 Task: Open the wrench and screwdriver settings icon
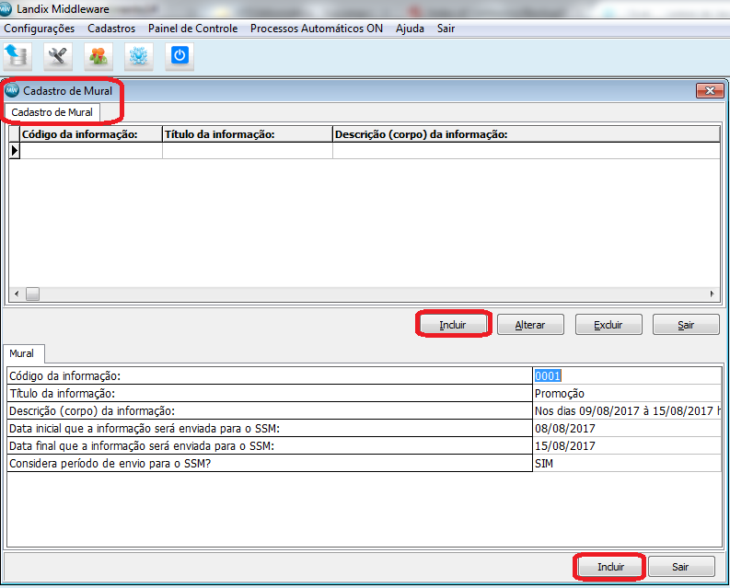[58, 56]
